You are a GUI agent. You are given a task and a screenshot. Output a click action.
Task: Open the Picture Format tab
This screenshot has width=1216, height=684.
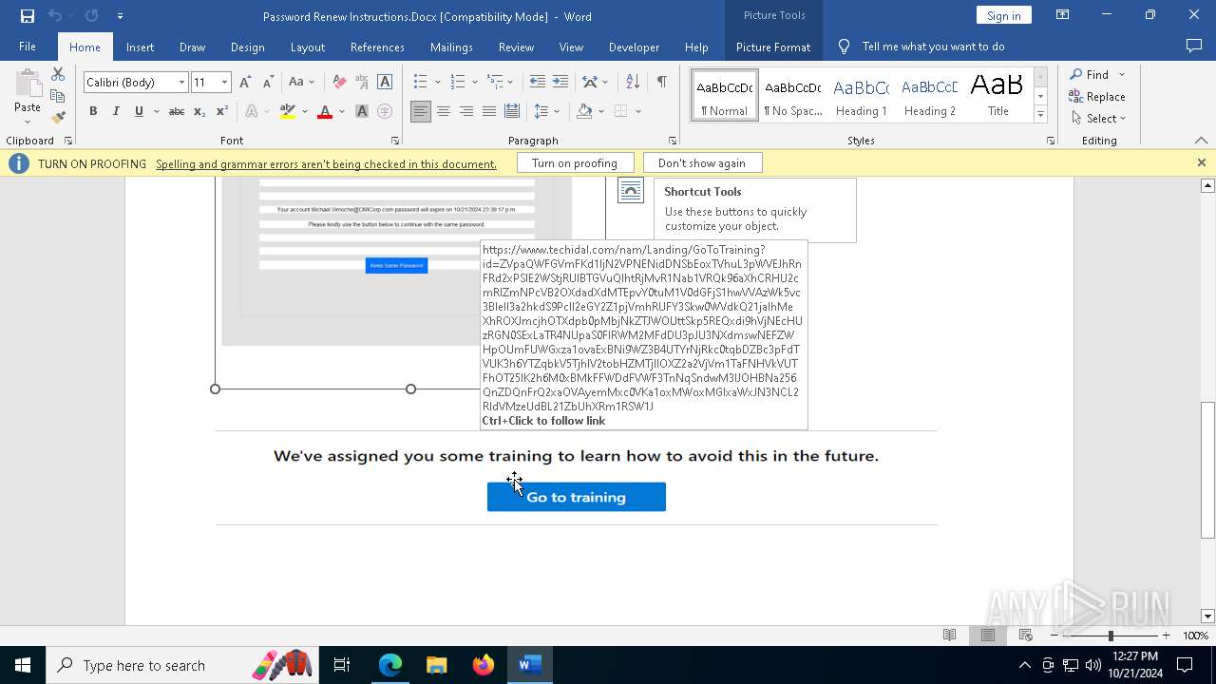[x=773, y=47]
